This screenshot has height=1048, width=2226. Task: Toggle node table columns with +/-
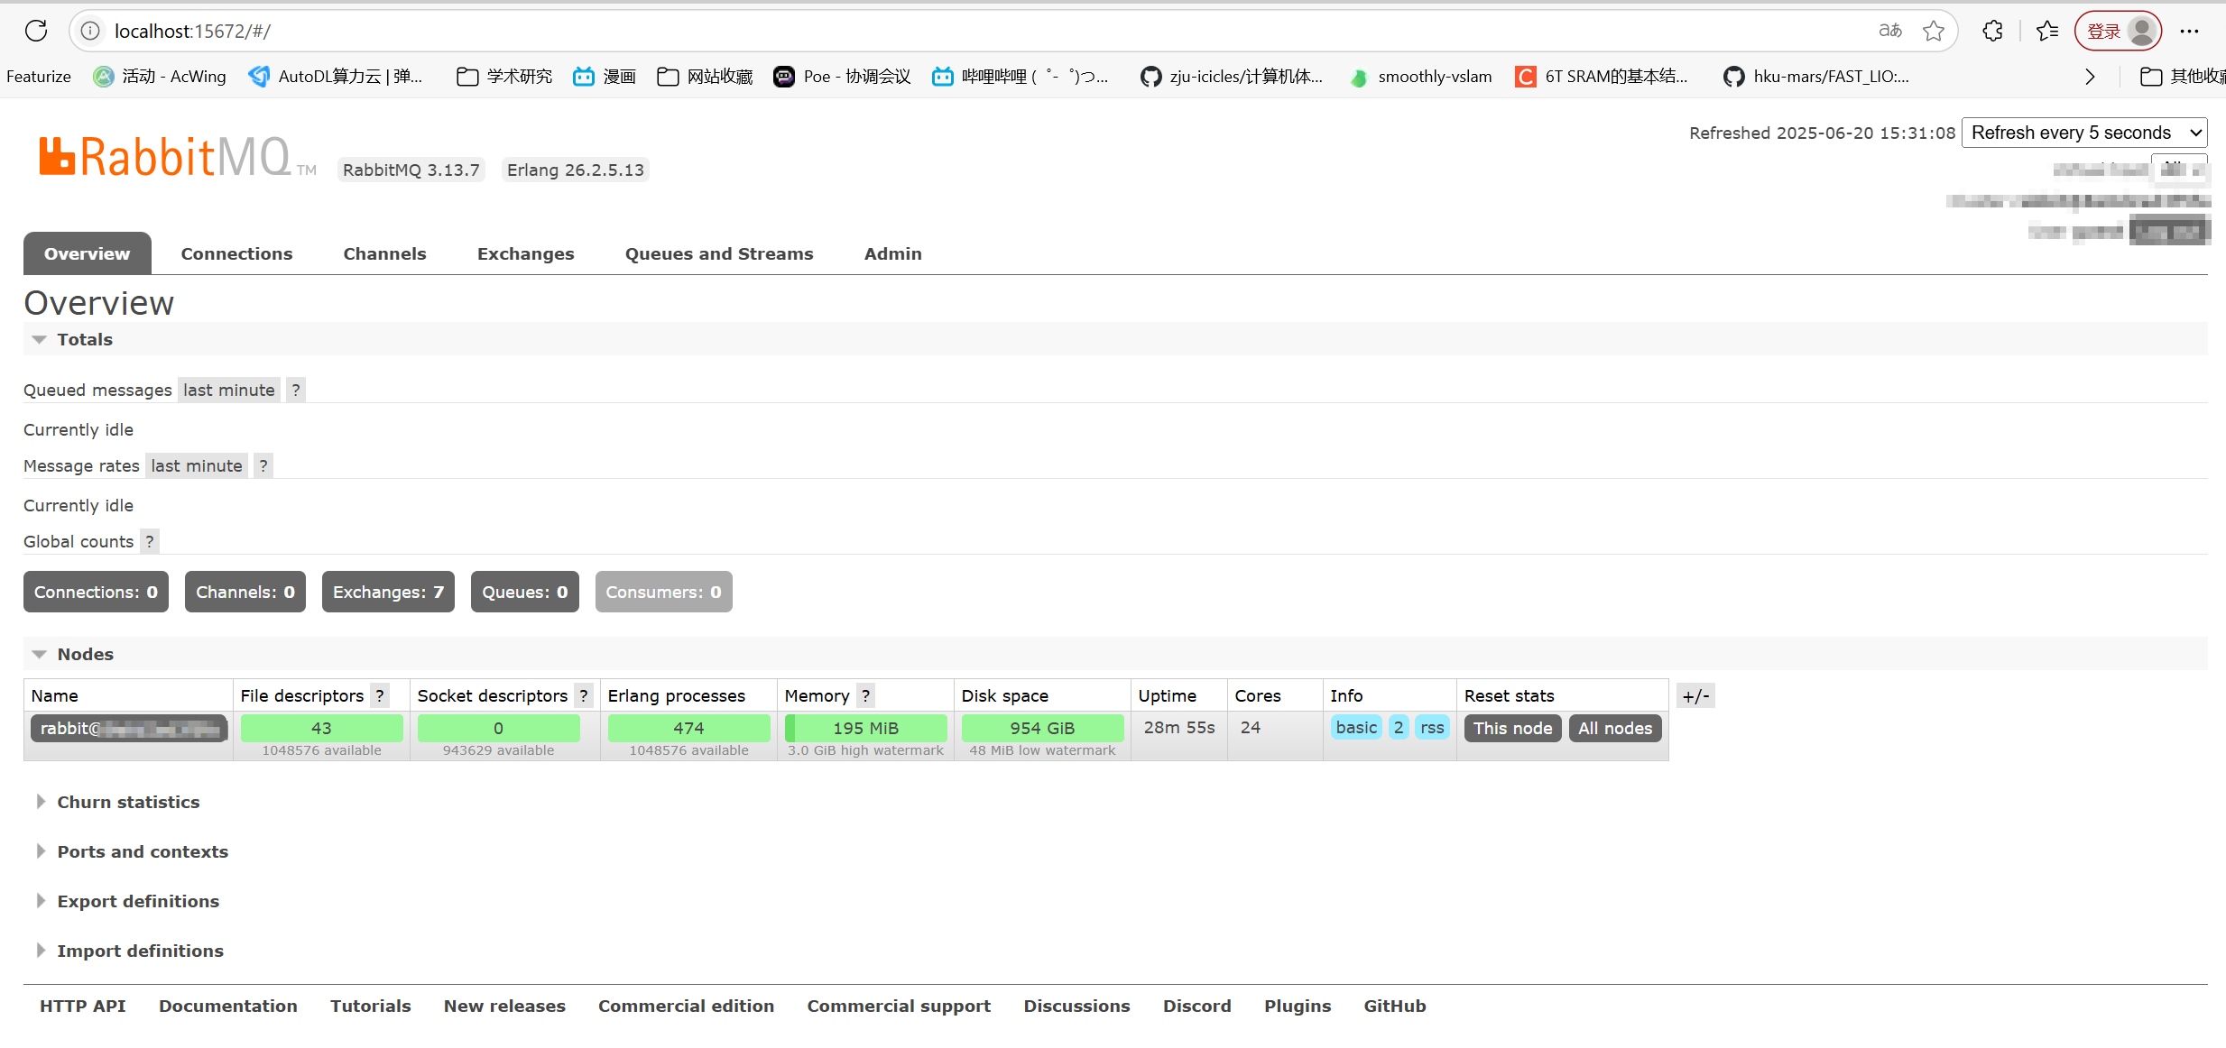tap(1695, 695)
